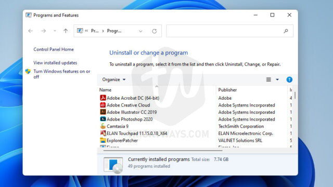The height and width of the screenshot is (187, 333).
Task: Open Control Panel Home link
Action: pyautogui.click(x=54, y=49)
